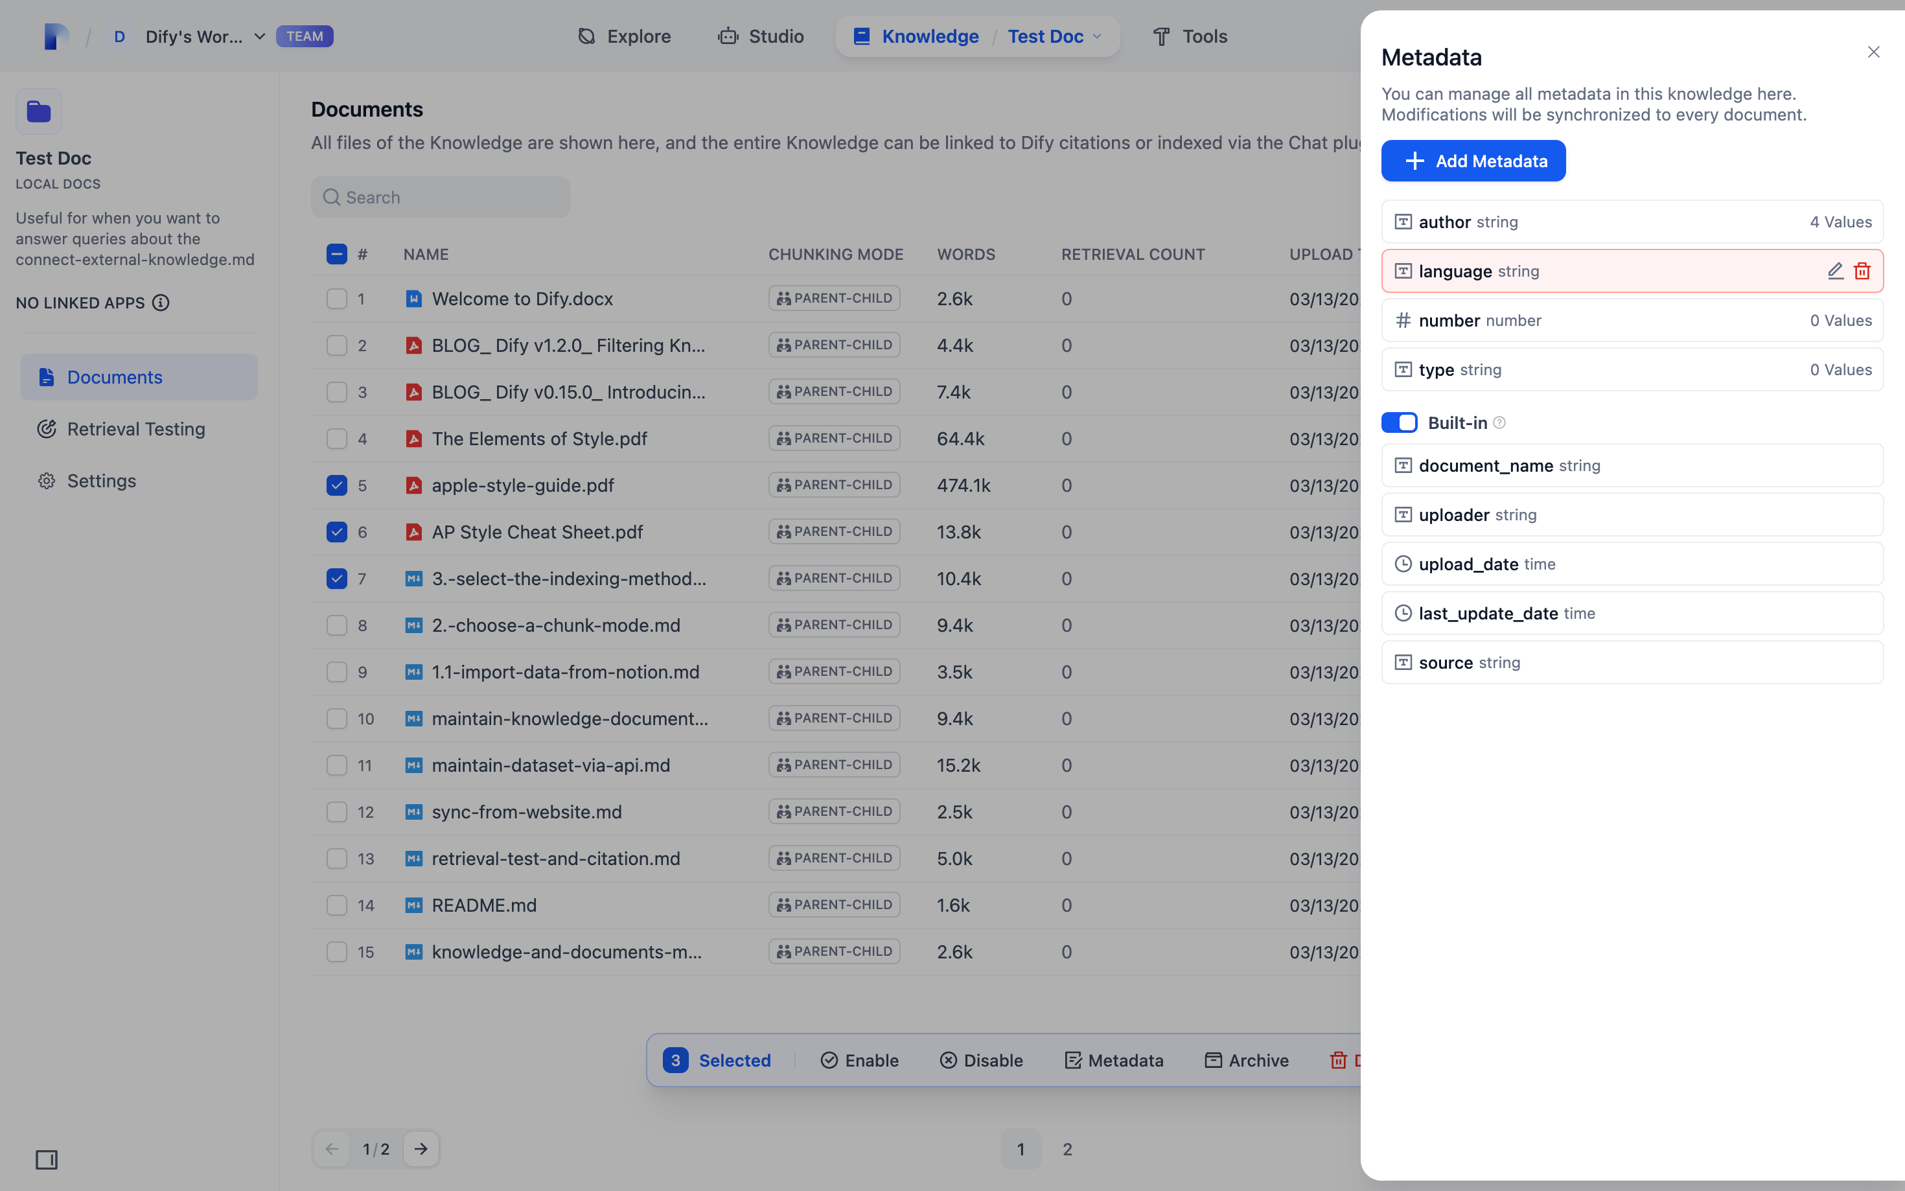This screenshot has width=1905, height=1191.
Task: Toggle the Built-in metadata switch
Action: (x=1399, y=423)
